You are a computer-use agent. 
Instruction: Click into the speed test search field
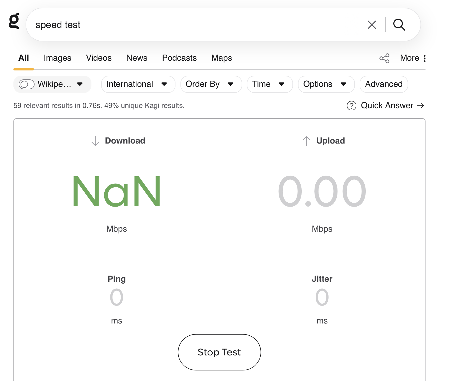coord(195,25)
